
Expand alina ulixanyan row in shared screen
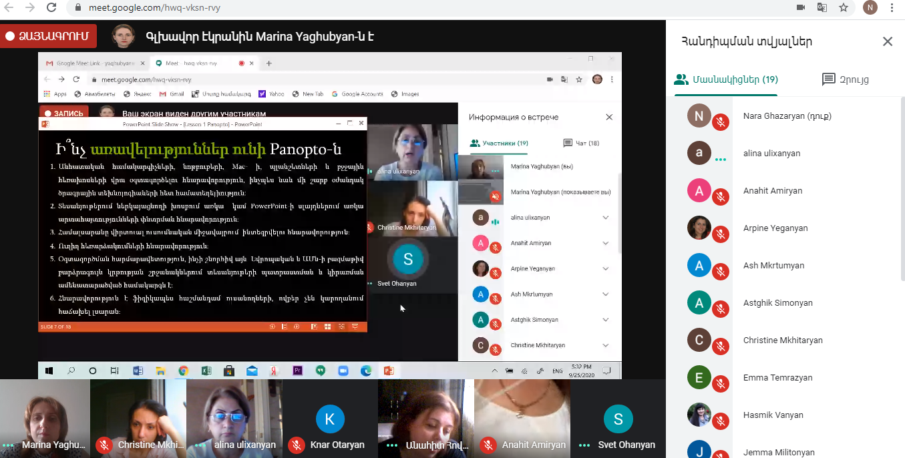(x=606, y=218)
